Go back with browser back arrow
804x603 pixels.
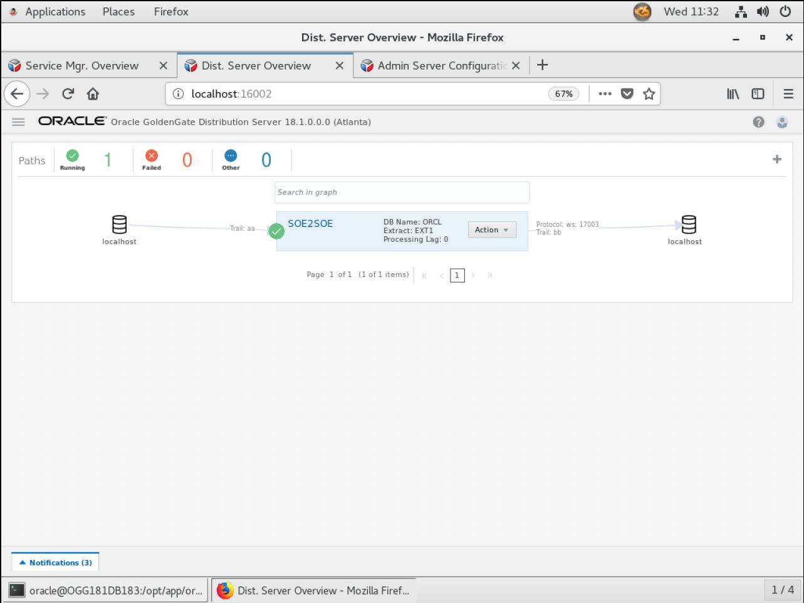(x=17, y=94)
